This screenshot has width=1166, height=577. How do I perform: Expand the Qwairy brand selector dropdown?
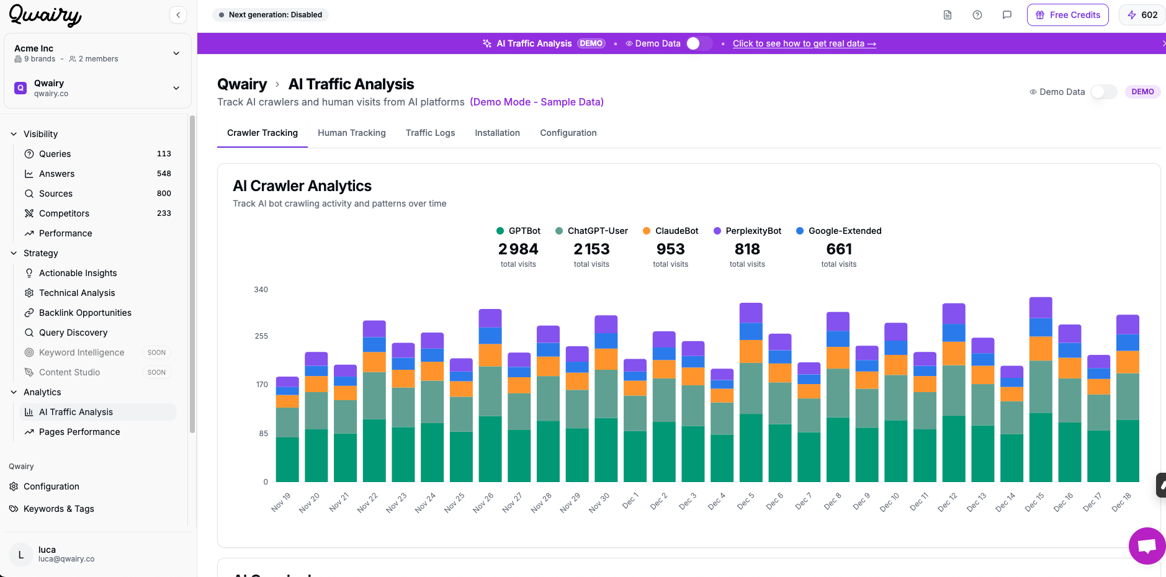pyautogui.click(x=97, y=88)
